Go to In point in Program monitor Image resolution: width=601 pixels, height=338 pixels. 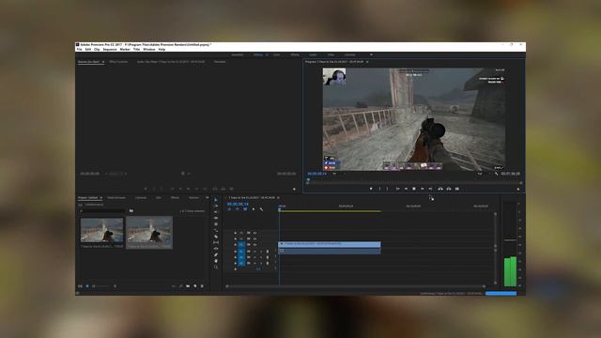397,189
